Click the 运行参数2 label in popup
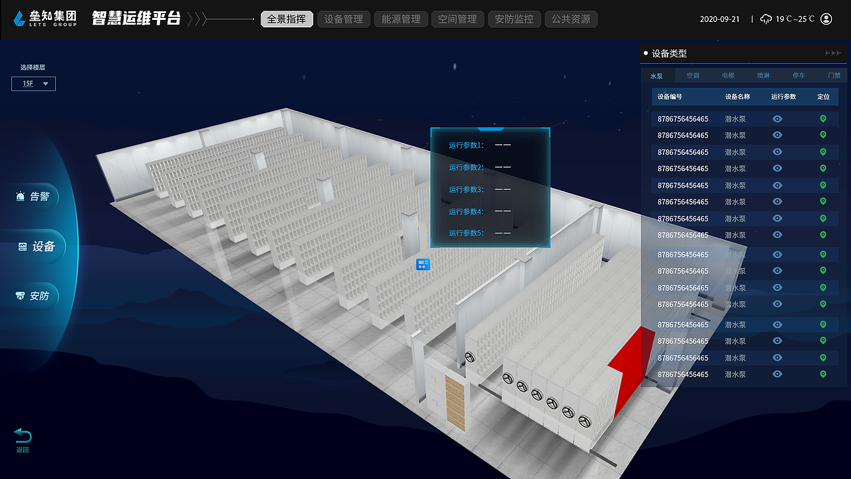The image size is (851, 479). (467, 167)
